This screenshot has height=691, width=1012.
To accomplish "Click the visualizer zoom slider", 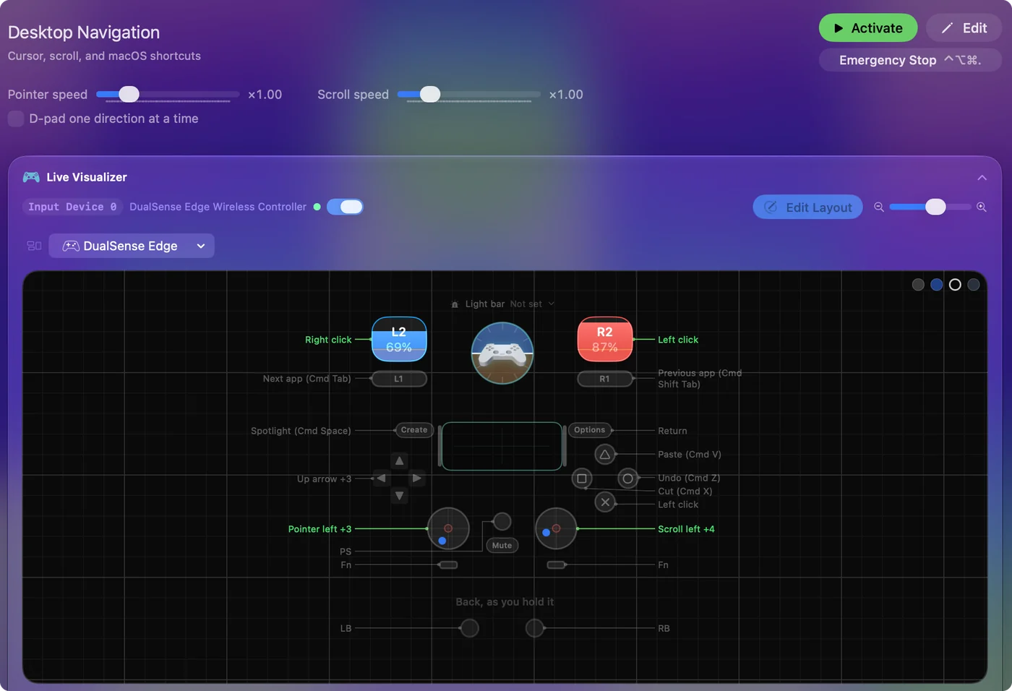I will (x=930, y=207).
